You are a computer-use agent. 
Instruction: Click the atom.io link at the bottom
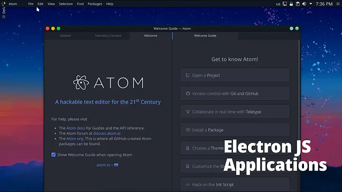click(x=103, y=165)
